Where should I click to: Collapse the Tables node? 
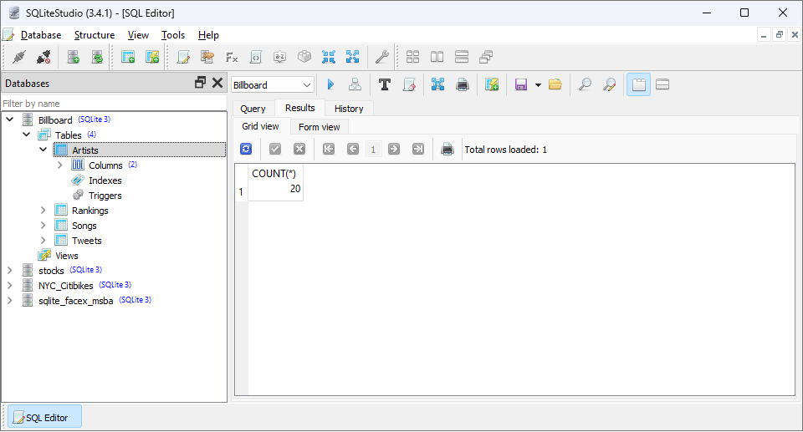point(27,135)
